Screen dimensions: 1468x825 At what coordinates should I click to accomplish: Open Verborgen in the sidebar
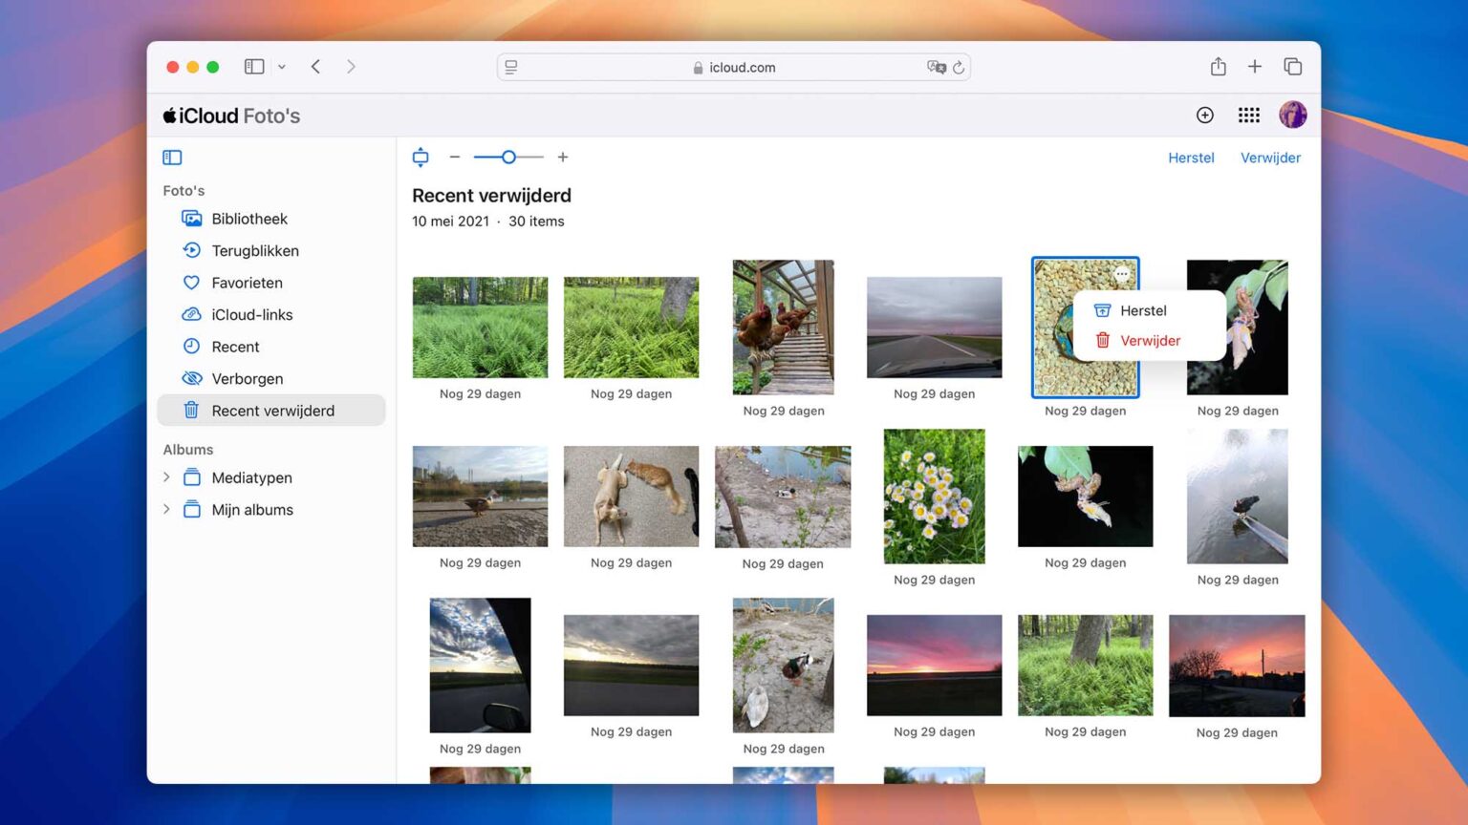[247, 379]
